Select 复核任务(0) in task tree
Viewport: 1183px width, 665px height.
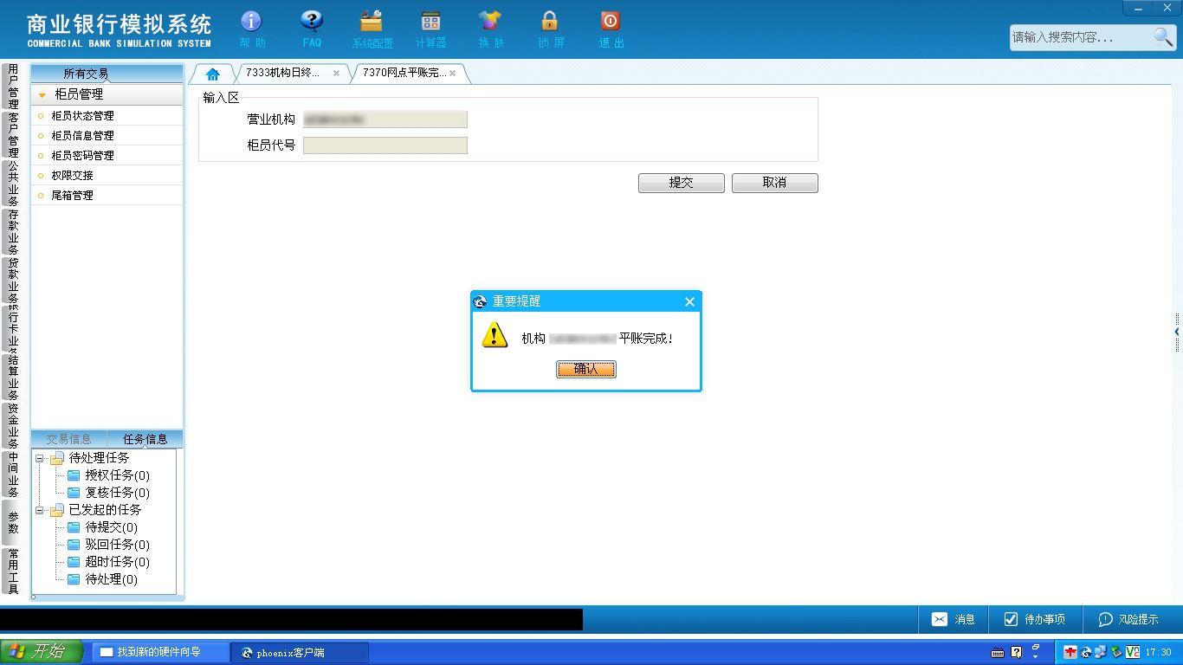[x=108, y=493]
